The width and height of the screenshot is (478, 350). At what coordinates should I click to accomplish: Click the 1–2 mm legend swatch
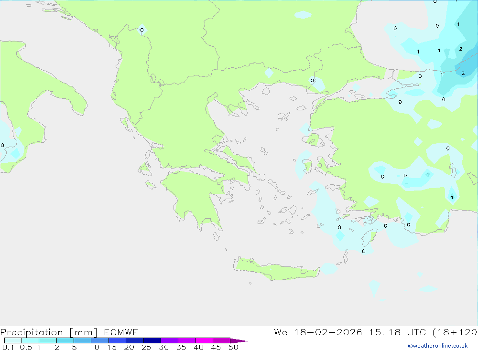click(48, 340)
